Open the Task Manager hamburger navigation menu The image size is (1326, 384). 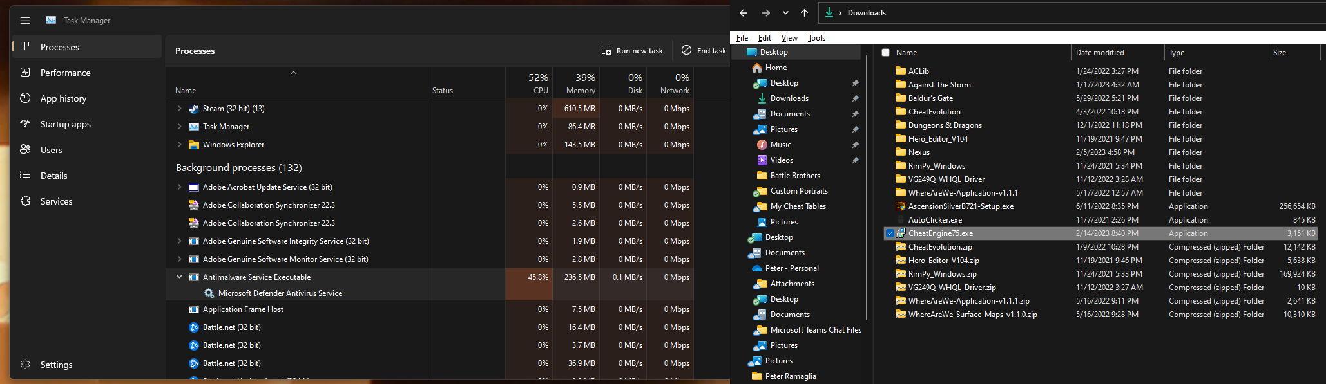(x=25, y=21)
